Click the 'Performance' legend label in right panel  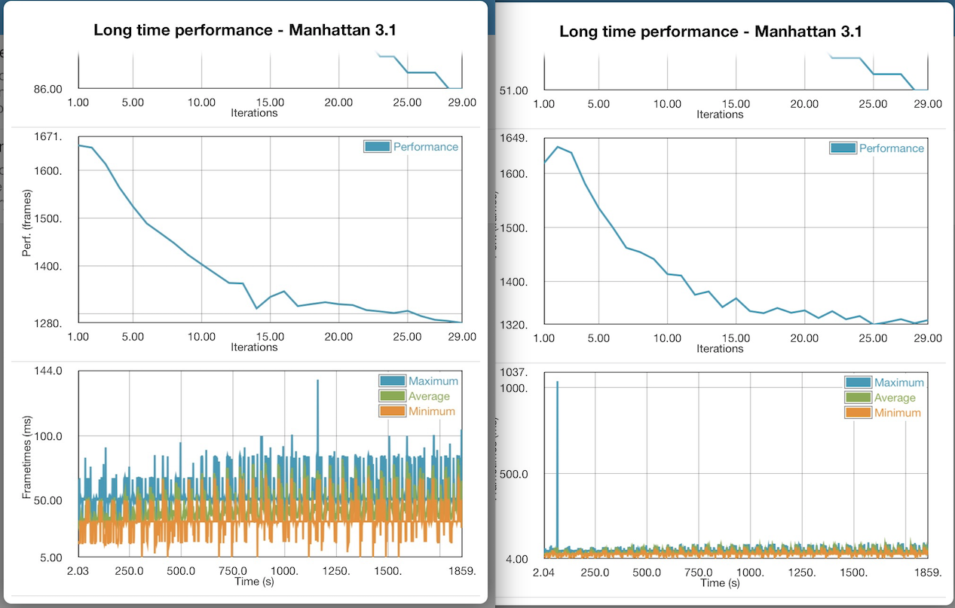pyautogui.click(x=892, y=148)
